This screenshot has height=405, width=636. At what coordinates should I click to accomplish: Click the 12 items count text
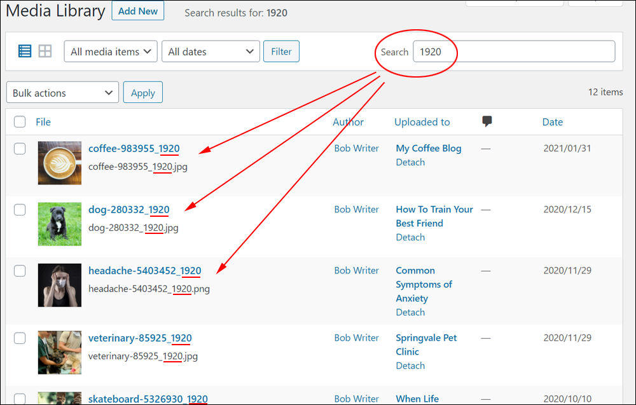(605, 92)
